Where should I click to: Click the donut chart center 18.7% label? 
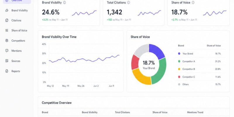[149, 63]
